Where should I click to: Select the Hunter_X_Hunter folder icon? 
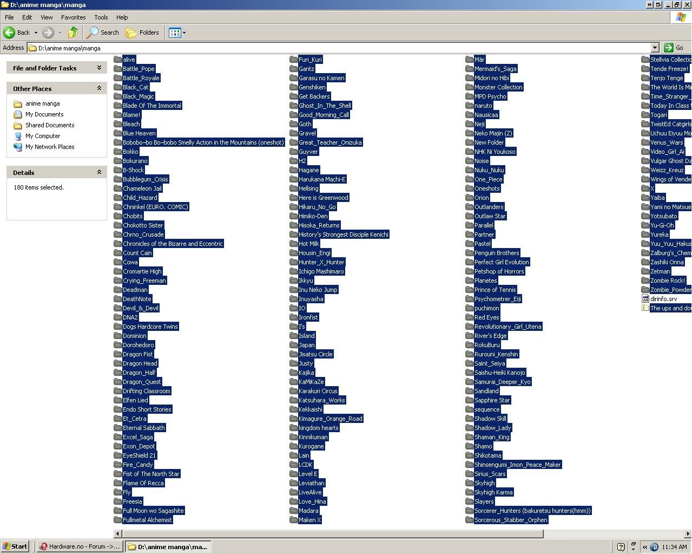294,262
